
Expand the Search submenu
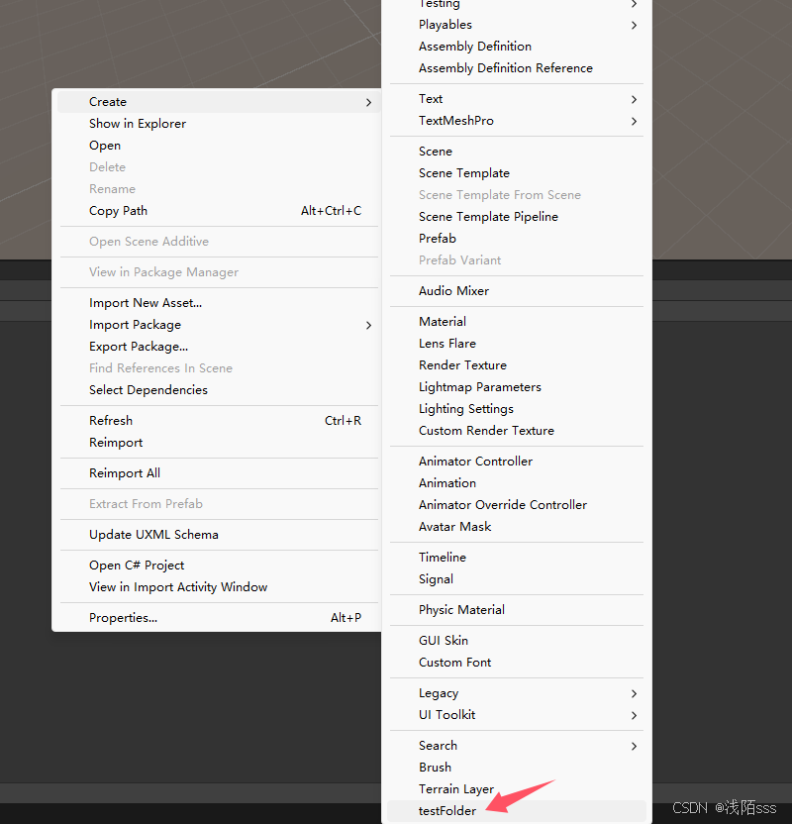[517, 746]
